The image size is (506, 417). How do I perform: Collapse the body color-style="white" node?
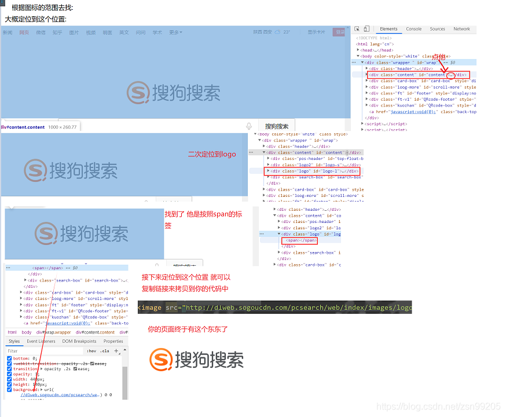pos(358,56)
